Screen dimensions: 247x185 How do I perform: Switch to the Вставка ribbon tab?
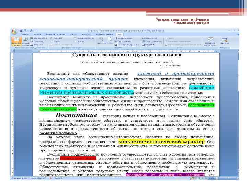coord(37,34)
